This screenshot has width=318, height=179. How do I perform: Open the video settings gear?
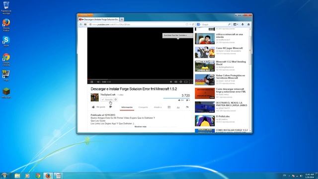point(181,82)
